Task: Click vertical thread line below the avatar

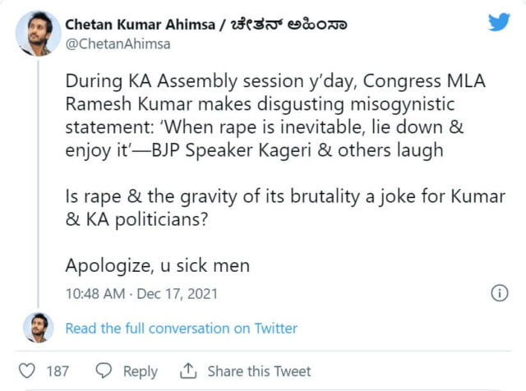Action: pos(38,181)
